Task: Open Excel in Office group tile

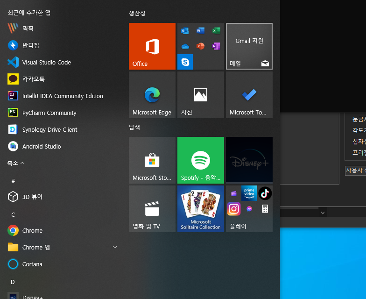Action: point(216,31)
